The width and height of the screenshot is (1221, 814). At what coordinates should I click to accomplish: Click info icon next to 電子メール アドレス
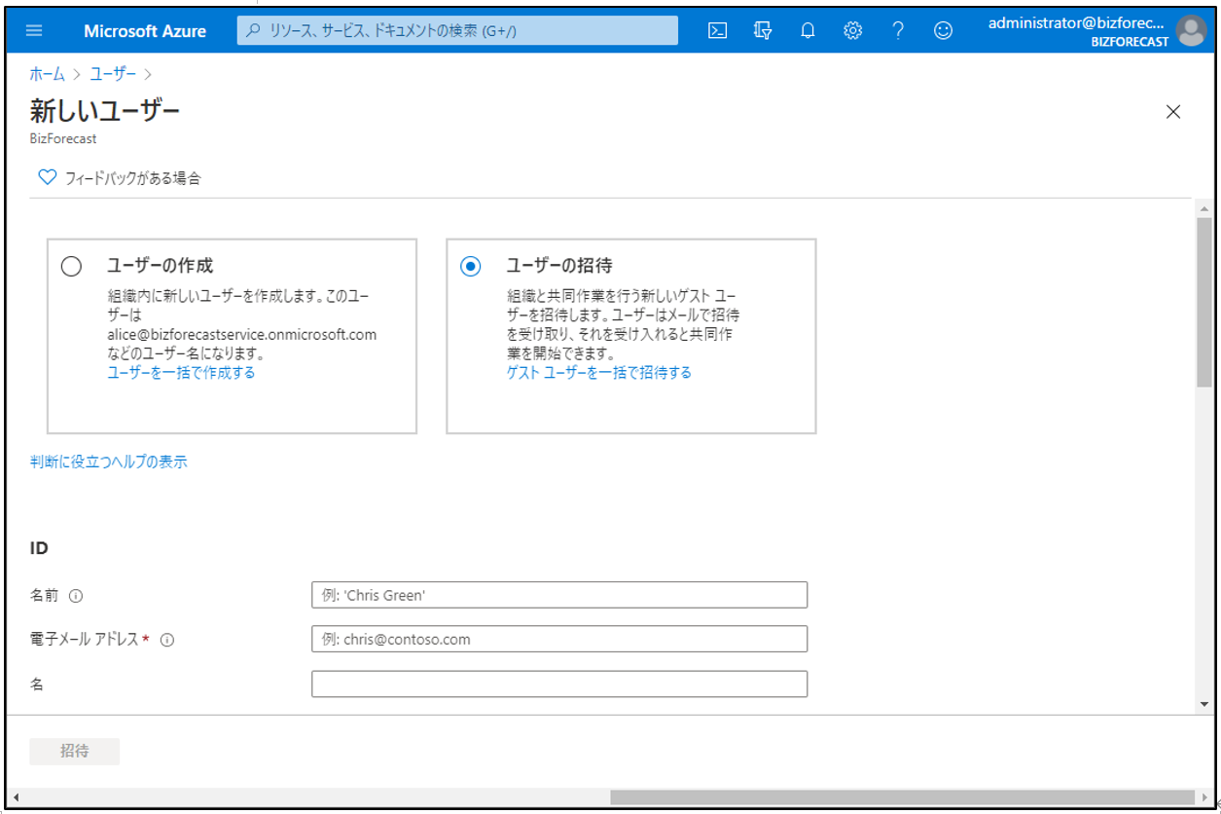click(167, 640)
